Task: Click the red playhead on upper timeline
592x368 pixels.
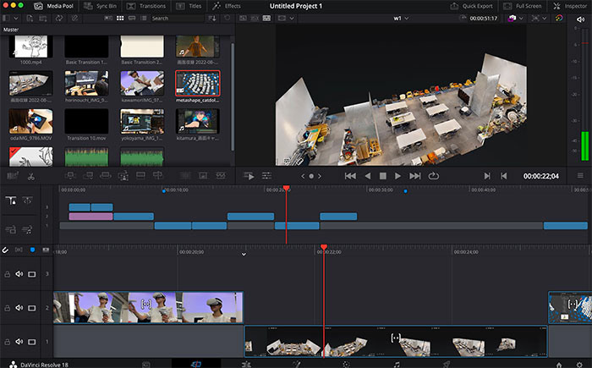Action: 286,188
